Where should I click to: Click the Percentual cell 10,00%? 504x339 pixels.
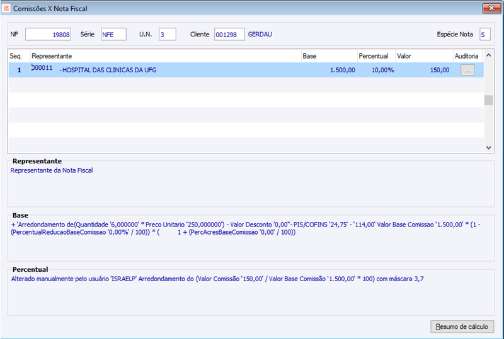coord(382,70)
